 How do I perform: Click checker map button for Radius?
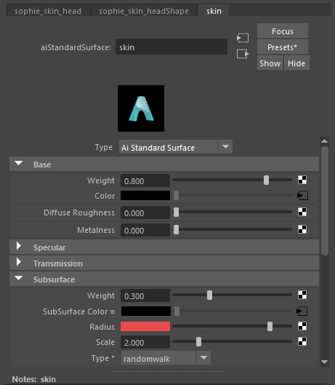[x=302, y=326]
